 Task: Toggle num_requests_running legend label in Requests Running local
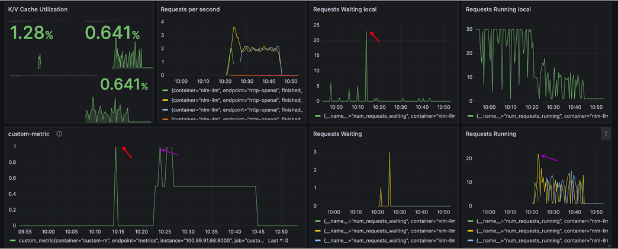pos(540,117)
